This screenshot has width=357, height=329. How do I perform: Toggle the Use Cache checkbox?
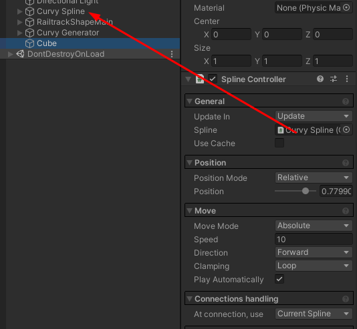[279, 143]
